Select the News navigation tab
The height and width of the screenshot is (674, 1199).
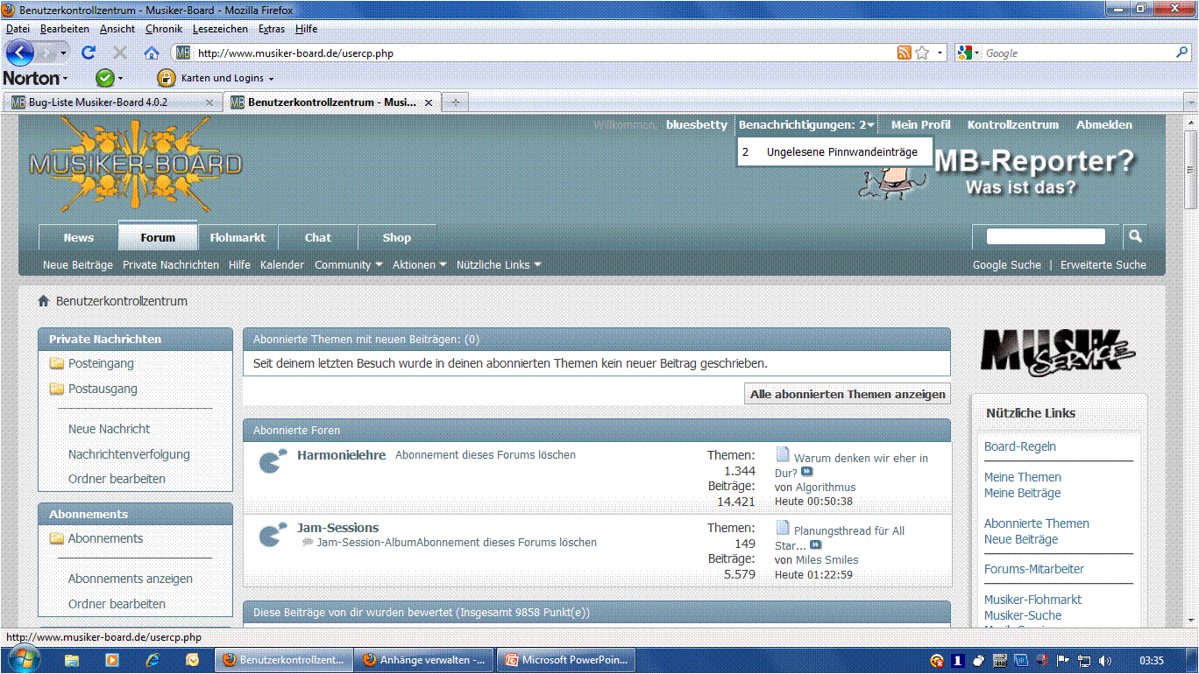[x=79, y=237]
